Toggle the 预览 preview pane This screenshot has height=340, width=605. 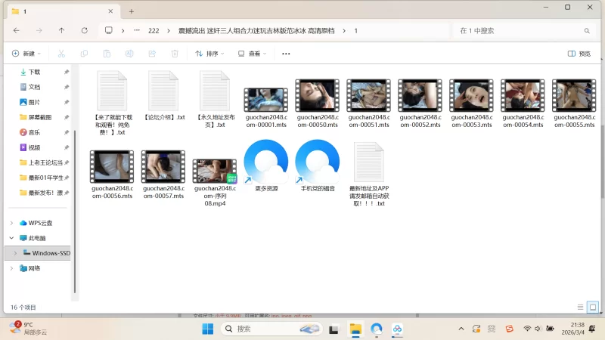pyautogui.click(x=579, y=54)
